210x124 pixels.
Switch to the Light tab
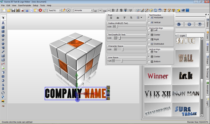click(x=182, y=36)
